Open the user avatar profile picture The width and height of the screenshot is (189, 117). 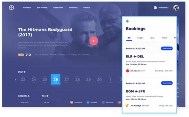[x=176, y=8]
